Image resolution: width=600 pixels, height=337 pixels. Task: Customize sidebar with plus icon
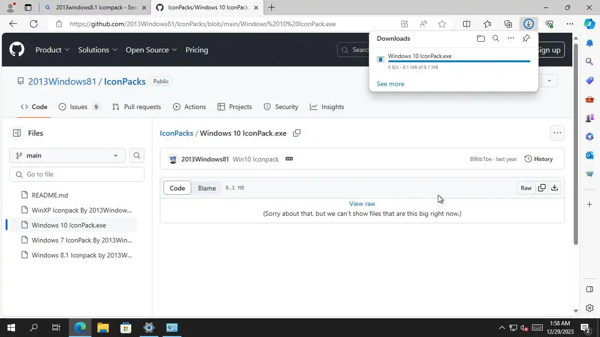(x=590, y=204)
